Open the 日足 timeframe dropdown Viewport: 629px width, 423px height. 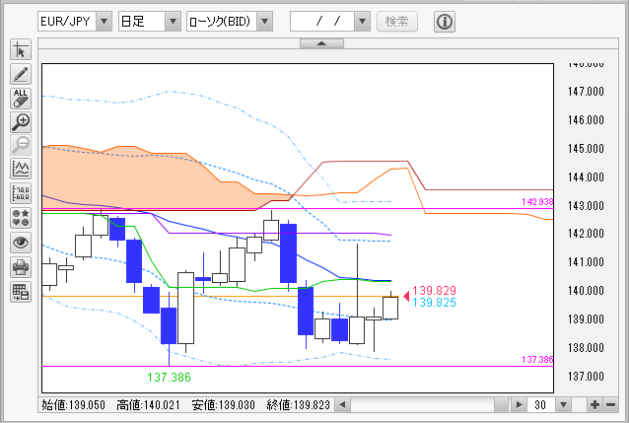point(173,22)
